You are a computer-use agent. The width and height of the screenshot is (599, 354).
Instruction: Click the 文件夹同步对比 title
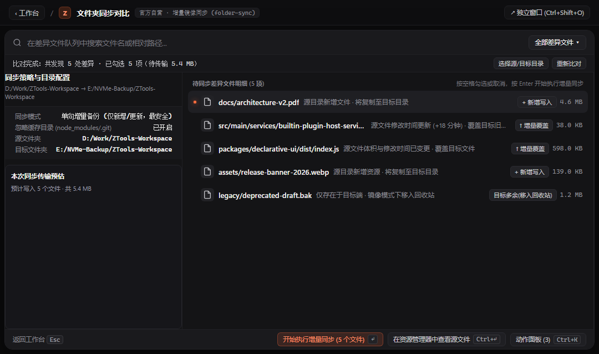103,13
